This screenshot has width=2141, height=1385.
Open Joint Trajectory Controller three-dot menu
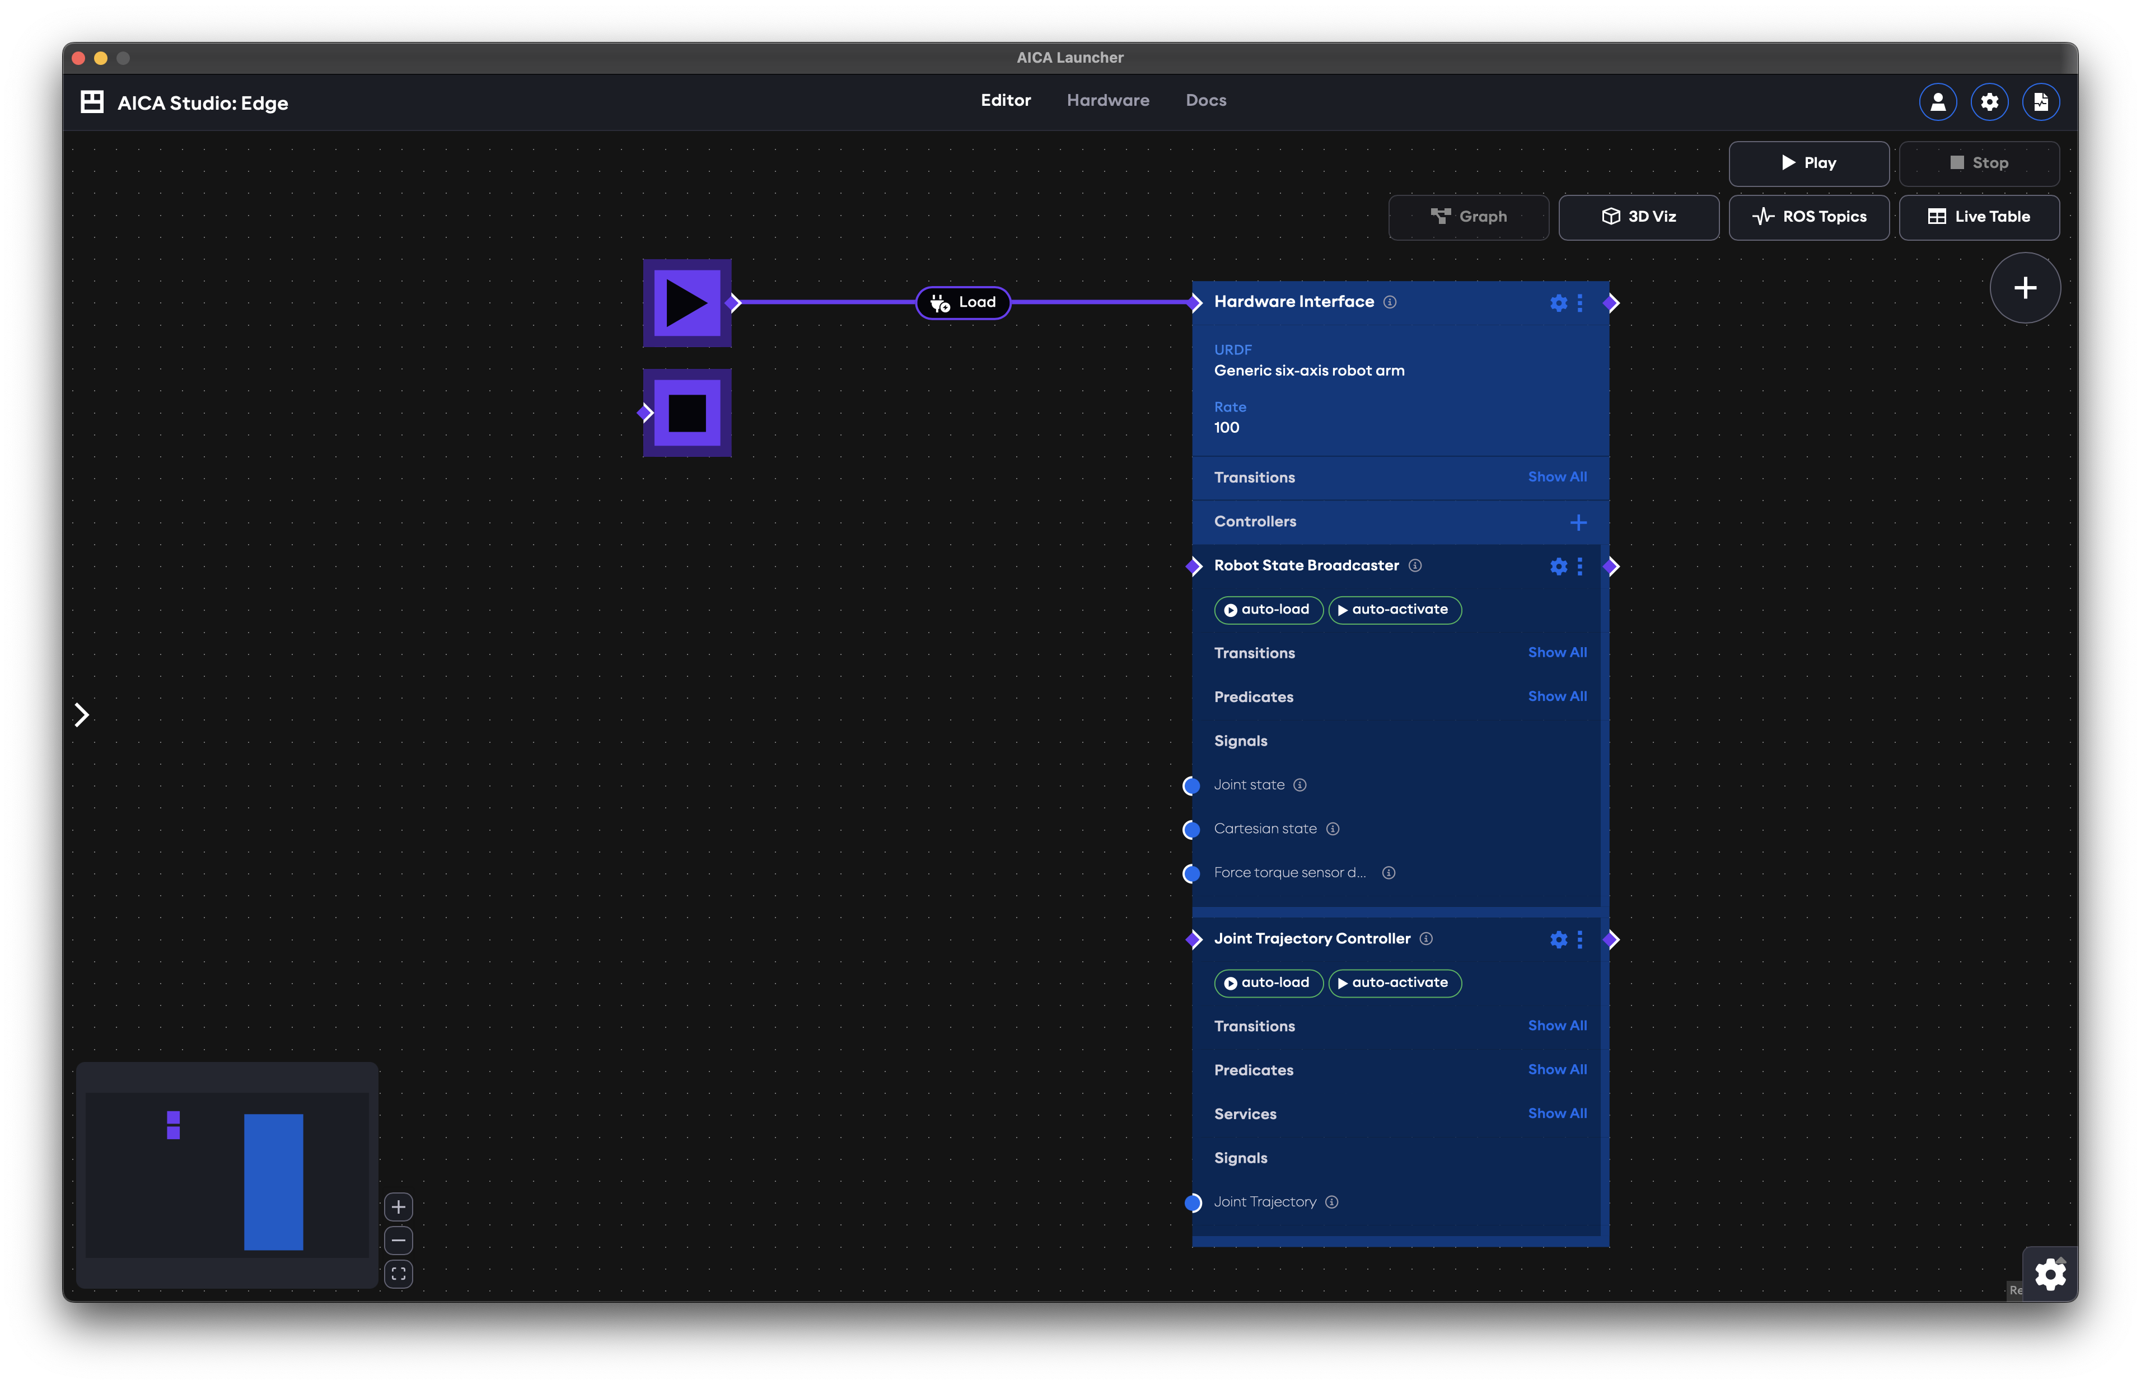pyautogui.click(x=1580, y=940)
